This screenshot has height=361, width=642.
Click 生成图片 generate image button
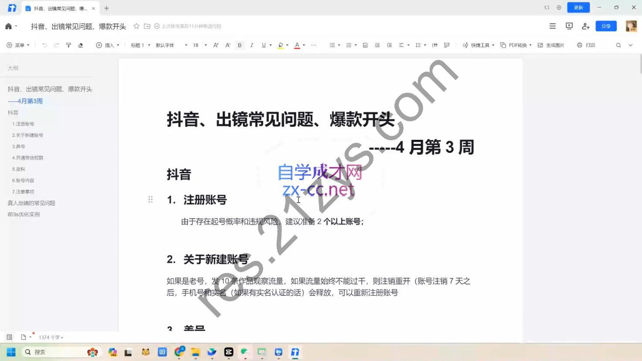tap(551, 45)
